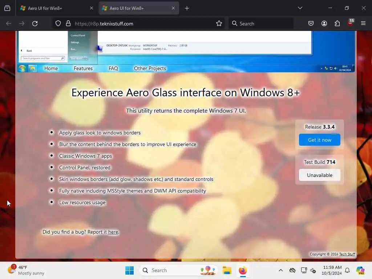This screenshot has height=279, width=372.
Task: Open the weather widget showing 46°F
Action: 26,270
